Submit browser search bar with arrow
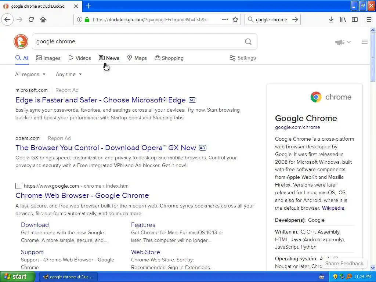376x282 pixels. click(x=295, y=19)
